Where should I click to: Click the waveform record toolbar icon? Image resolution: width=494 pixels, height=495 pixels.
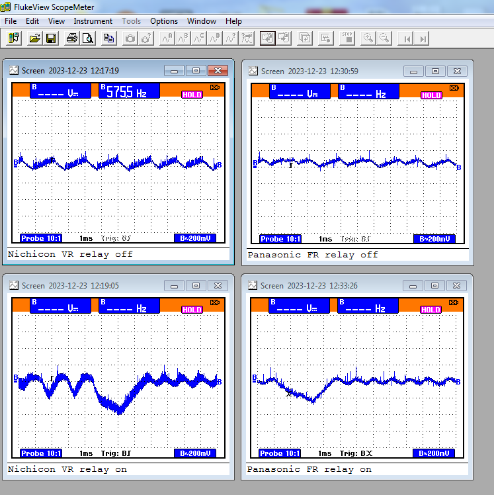(326, 38)
